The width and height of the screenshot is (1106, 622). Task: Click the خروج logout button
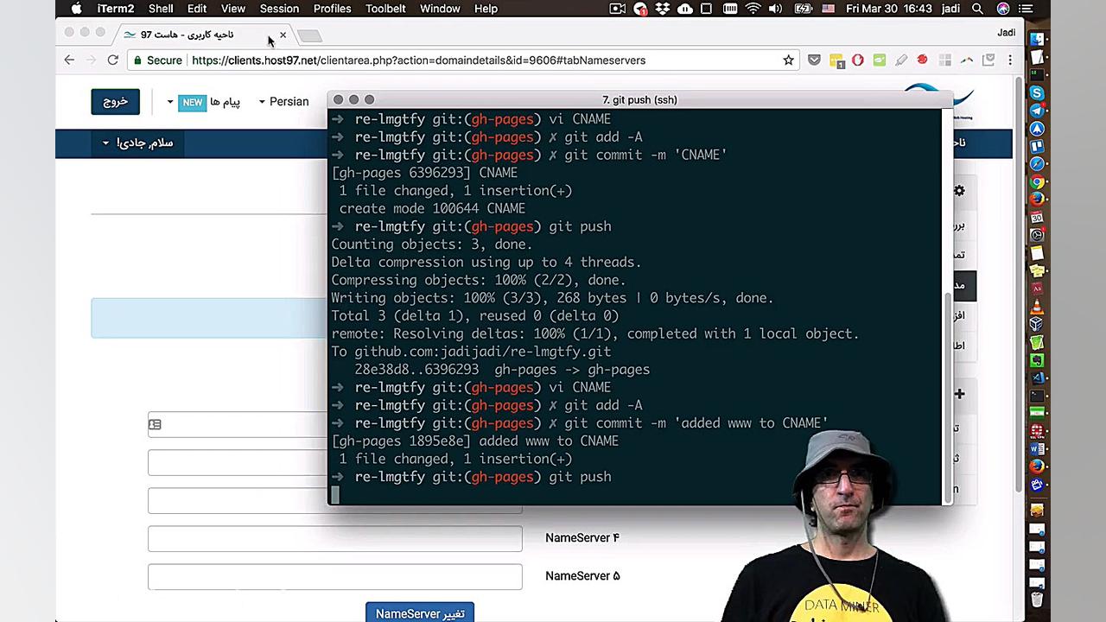click(115, 102)
